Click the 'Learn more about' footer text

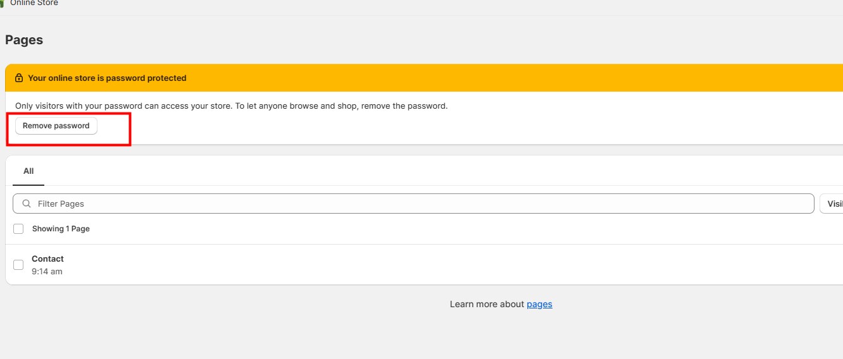(487, 304)
